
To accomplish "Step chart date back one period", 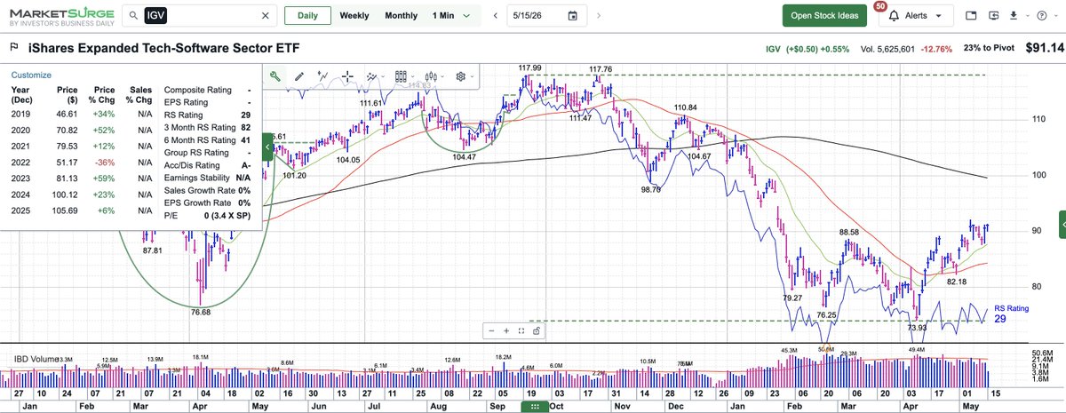I will [494, 16].
